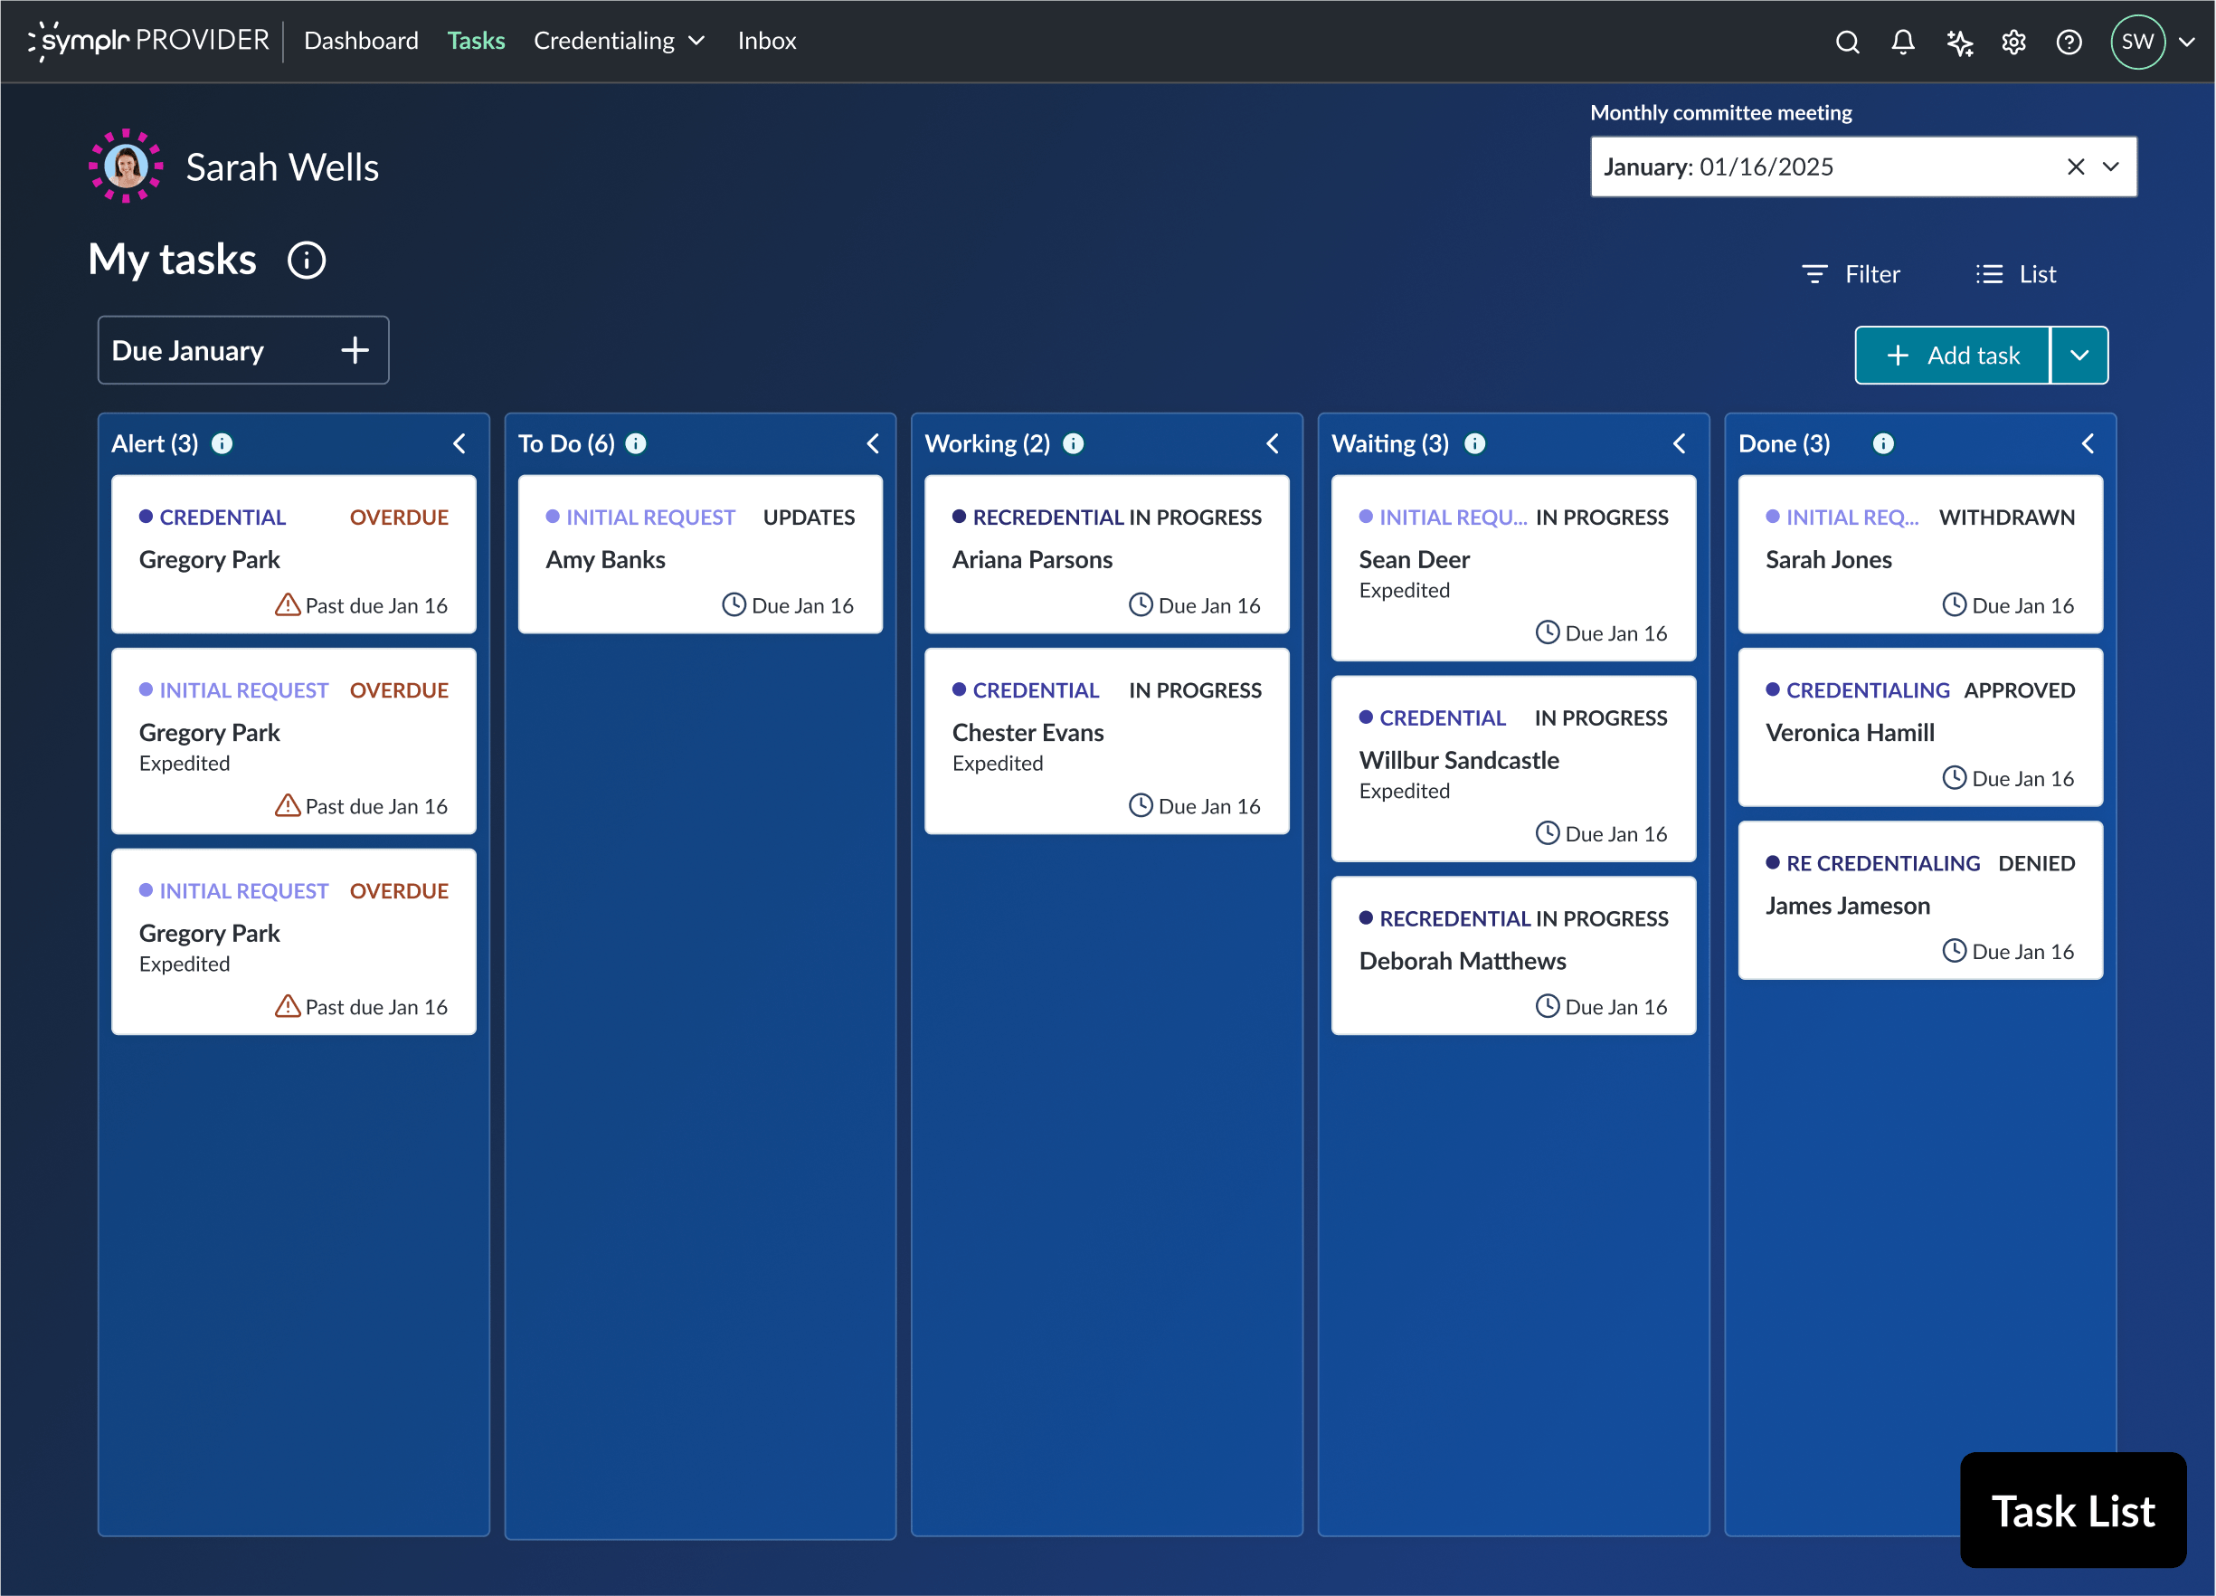This screenshot has height=1596, width=2216.
Task: Click the sparkles AI assistant icon
Action: 1958,41
